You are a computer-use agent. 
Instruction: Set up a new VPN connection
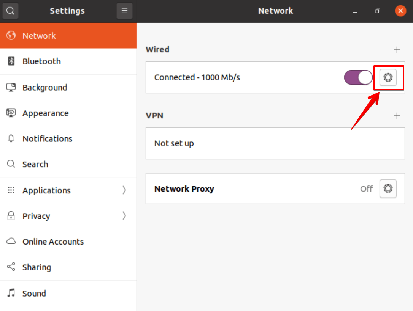397,116
